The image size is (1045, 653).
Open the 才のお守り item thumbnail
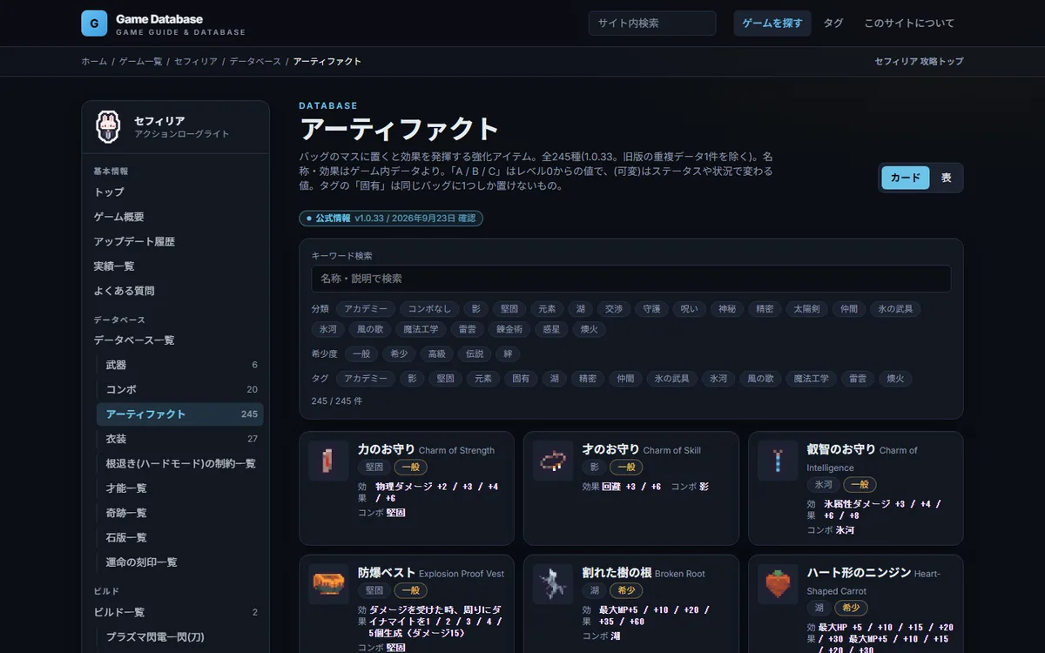coord(553,461)
